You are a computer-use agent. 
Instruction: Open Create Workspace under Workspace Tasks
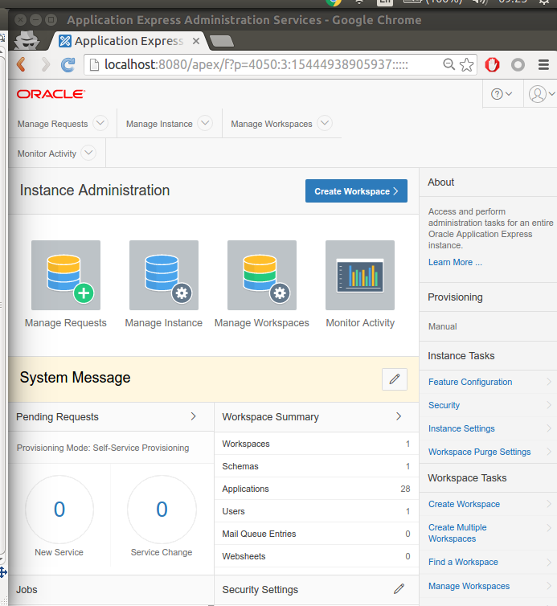pyautogui.click(x=464, y=504)
